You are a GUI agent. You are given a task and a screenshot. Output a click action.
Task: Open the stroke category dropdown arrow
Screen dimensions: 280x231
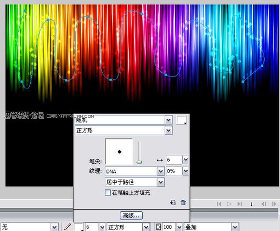[x=169, y=120]
